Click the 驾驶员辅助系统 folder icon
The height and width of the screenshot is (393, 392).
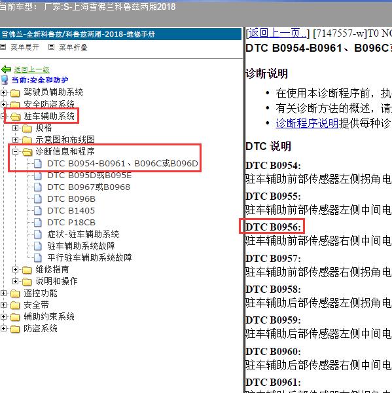15,93
